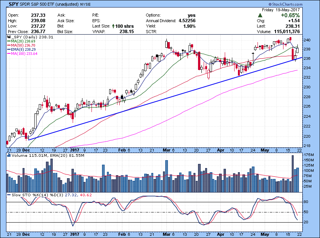This screenshot has width=320, height=238.
Task: Click the Last value 238.31 in the header
Action: (x=293, y=26)
